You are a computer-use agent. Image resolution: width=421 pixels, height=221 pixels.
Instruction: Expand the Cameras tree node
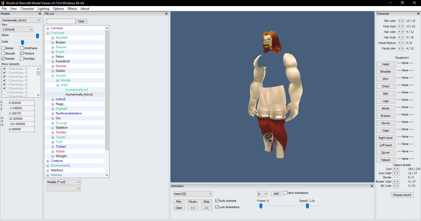pyautogui.click(x=48, y=28)
